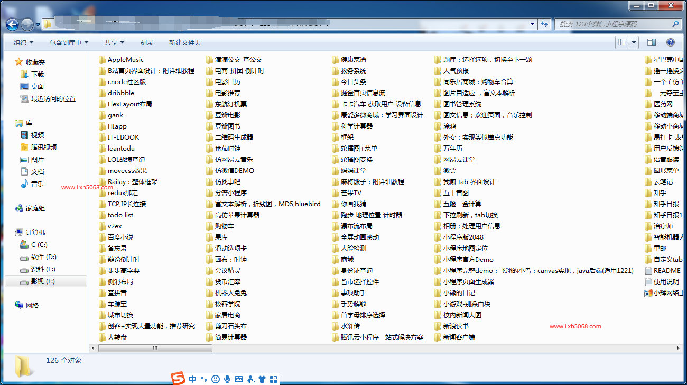Open the help question mark button
The height and width of the screenshot is (385, 687).
coord(670,42)
